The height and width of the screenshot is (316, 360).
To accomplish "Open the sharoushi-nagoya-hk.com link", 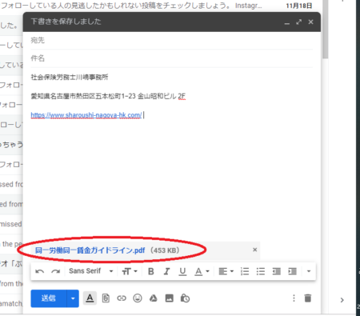I will [86, 115].
